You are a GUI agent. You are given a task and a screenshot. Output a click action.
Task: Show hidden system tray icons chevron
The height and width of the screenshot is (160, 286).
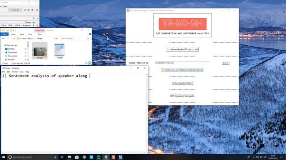point(254,157)
